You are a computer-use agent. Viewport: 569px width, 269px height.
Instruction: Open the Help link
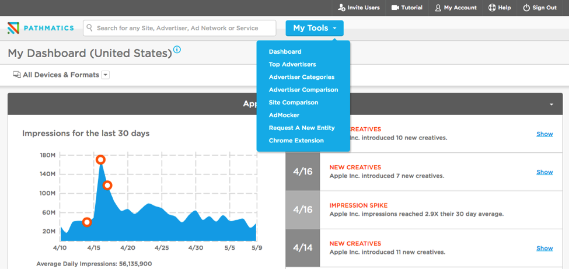coord(500,8)
